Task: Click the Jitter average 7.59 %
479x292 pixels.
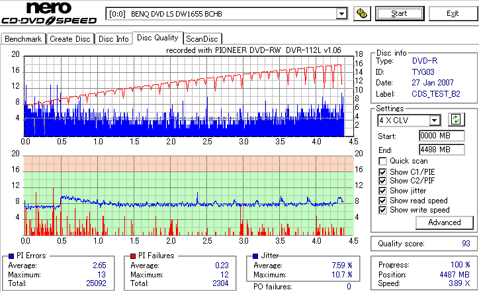Action: (342, 266)
